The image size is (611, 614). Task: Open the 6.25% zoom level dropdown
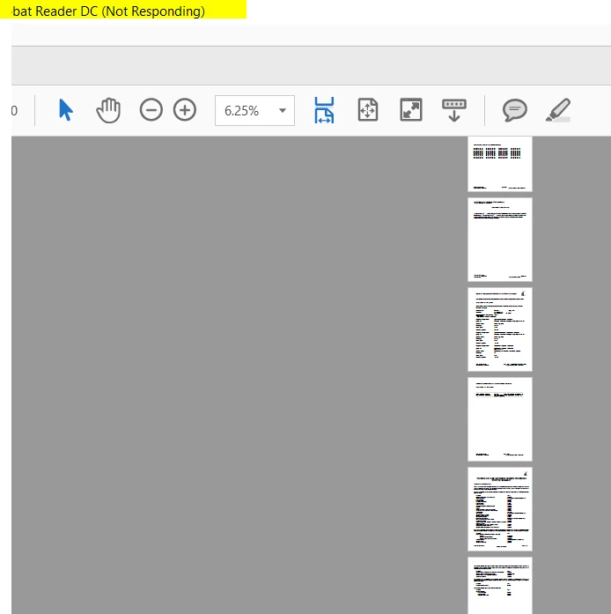(x=283, y=110)
